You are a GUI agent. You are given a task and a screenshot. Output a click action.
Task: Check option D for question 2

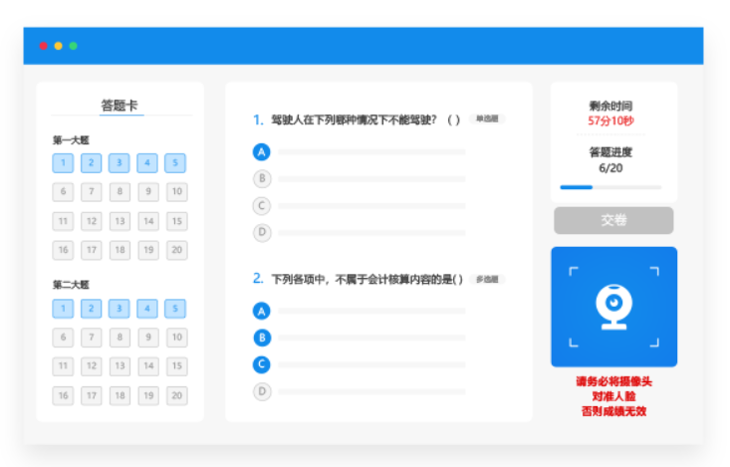(x=262, y=391)
